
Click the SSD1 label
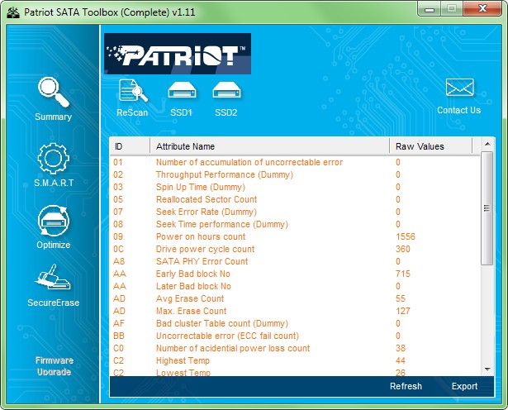[x=181, y=112]
